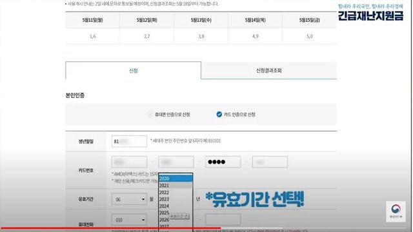Click the 5,0 table cell
The width and height of the screenshot is (413, 232).
310,36
